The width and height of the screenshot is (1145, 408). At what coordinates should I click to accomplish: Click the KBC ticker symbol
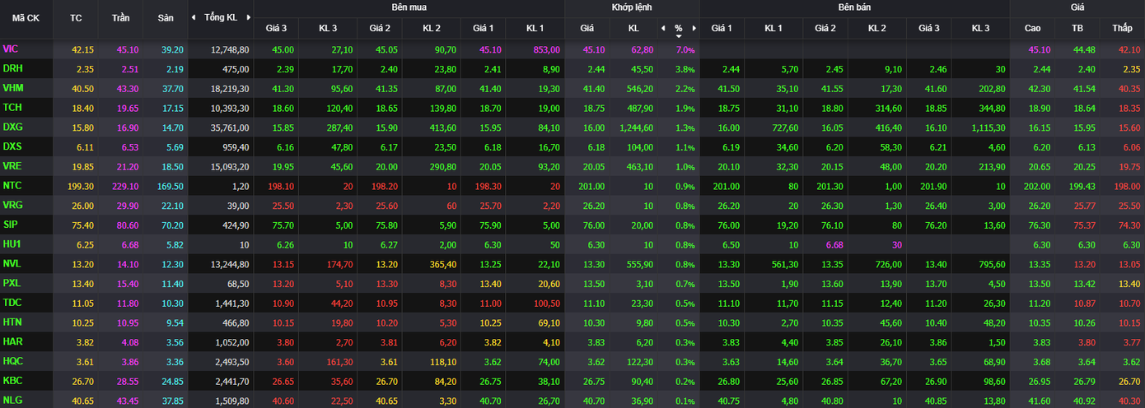point(12,381)
